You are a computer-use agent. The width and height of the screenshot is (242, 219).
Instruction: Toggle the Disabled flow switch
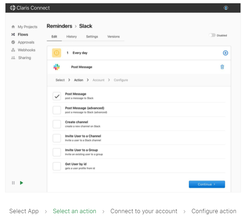(x=212, y=35)
